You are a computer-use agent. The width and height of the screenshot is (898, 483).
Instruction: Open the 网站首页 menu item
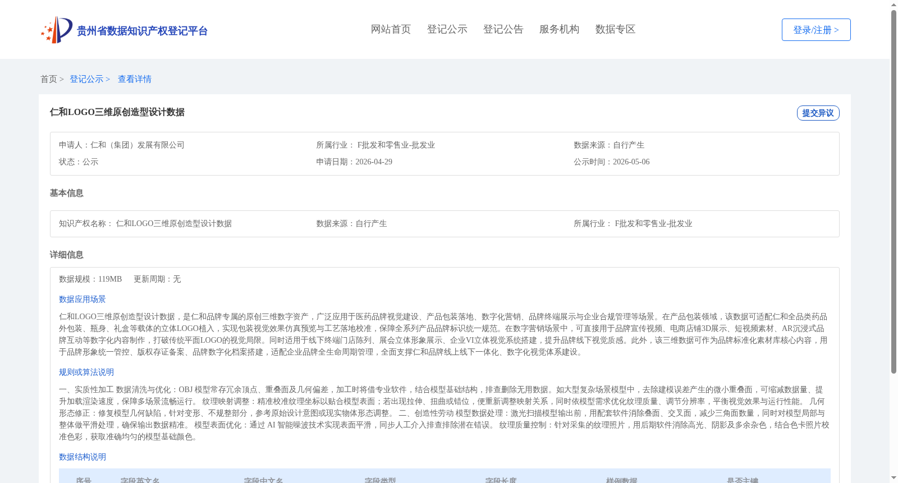pyautogui.click(x=391, y=29)
